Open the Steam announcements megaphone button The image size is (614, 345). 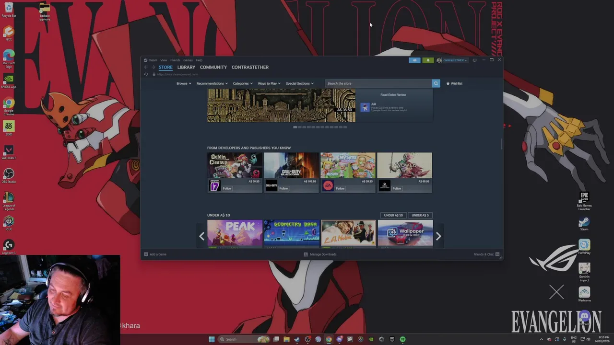414,60
